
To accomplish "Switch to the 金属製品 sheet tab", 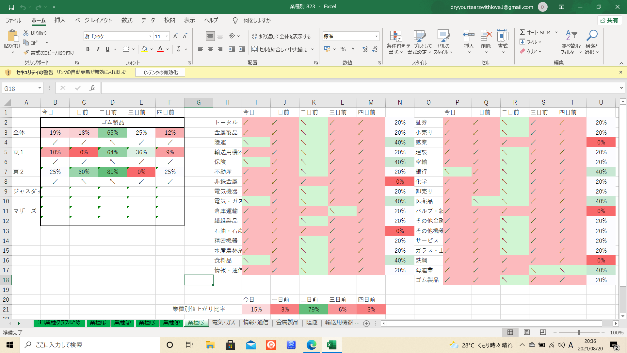I will click(287, 322).
